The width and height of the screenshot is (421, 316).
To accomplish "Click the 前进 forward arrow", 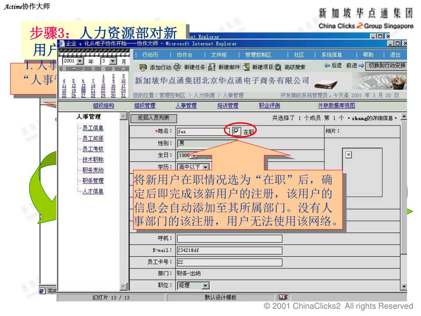I will click(x=361, y=65).
